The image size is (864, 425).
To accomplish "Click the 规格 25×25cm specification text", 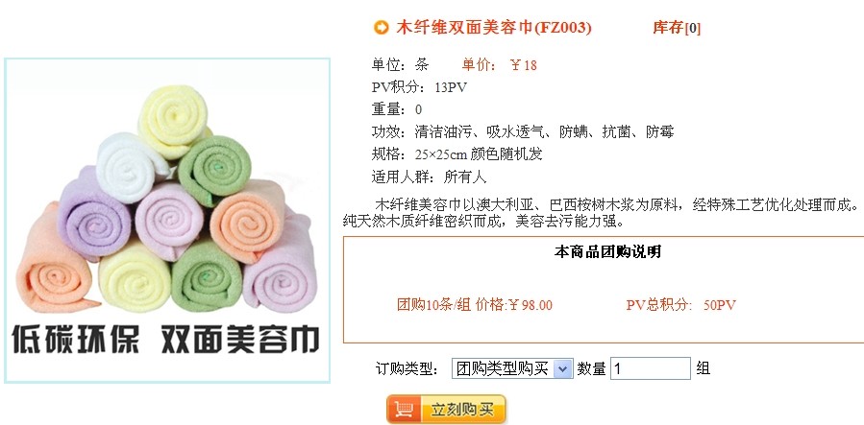I will (457, 153).
